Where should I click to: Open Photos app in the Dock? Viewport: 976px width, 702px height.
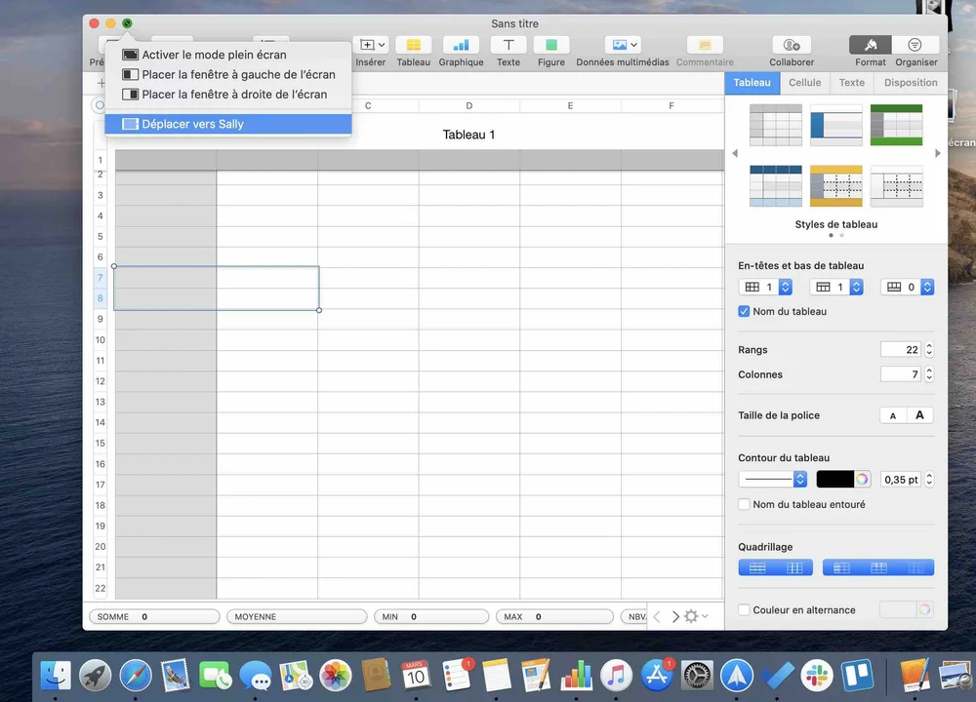(x=336, y=676)
